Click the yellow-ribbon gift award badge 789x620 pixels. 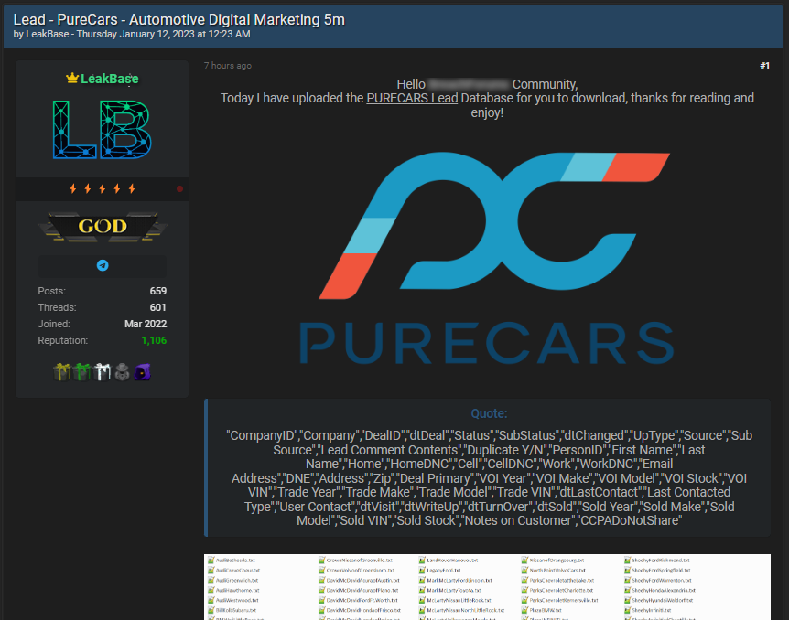pos(62,372)
